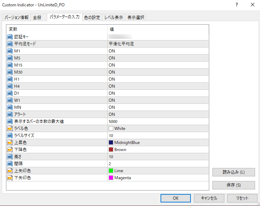Click the dark blue swatch for 上昇色
Screen dimensions: 260x206
pyautogui.click(x=111, y=143)
